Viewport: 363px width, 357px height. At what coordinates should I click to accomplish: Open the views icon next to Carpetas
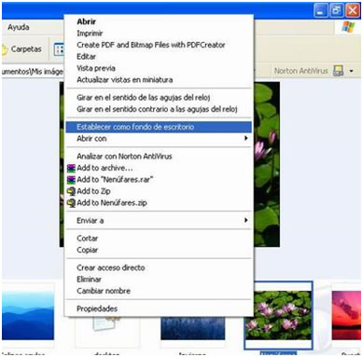pos(59,49)
